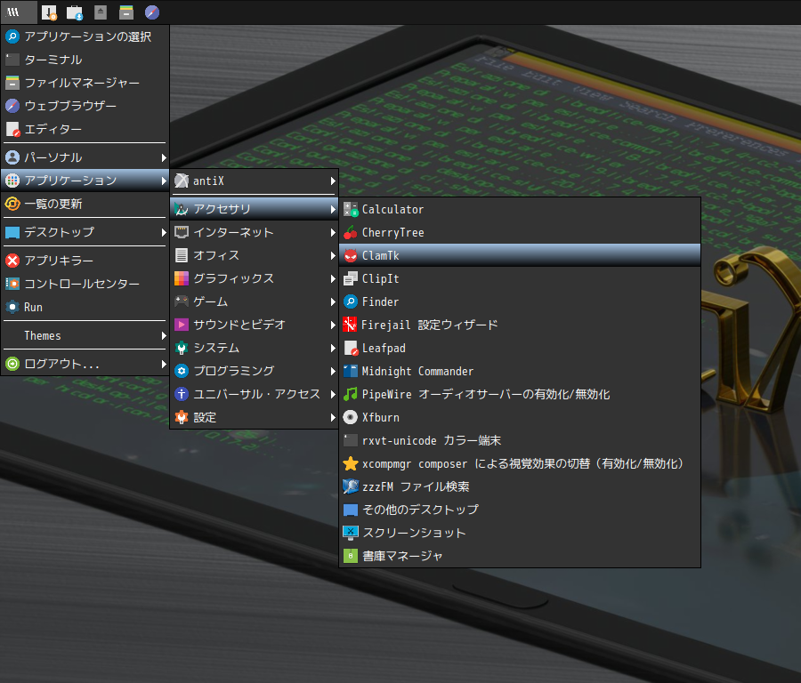Expand the Themes submenu arrow
801x683 pixels.
(164, 335)
